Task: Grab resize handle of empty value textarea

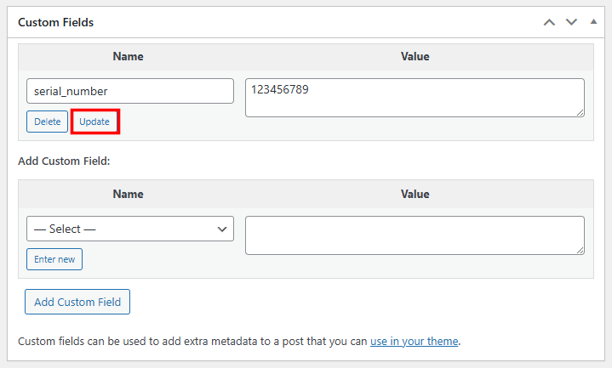Action: tap(580, 250)
